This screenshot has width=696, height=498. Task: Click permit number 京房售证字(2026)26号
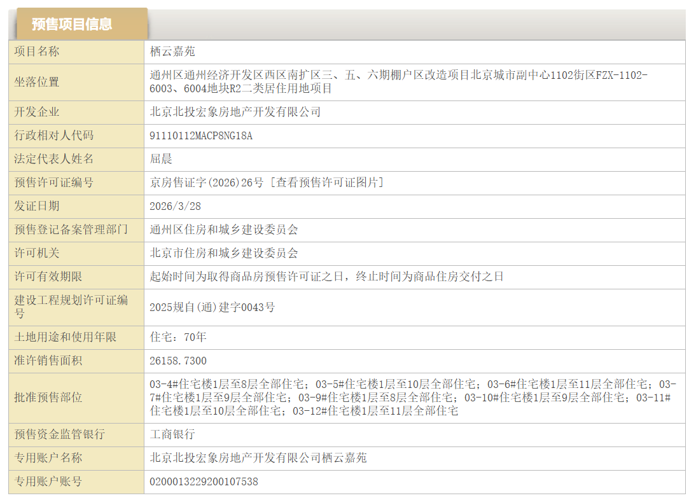click(206, 183)
